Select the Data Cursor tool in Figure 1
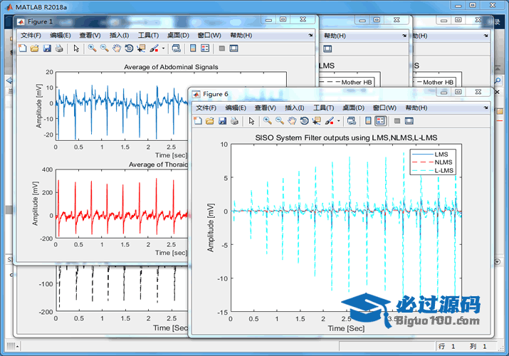Viewport: 509px width, 356px height. [x=141, y=48]
